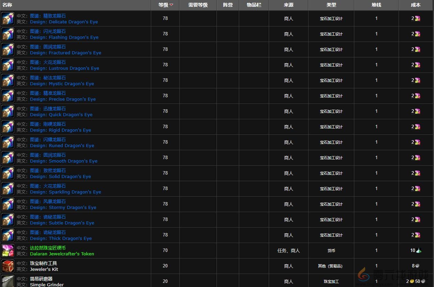434x287 pixels.
Task: Click the cost token icon for Flashing Dragon's Eye
Action: pos(418,34)
